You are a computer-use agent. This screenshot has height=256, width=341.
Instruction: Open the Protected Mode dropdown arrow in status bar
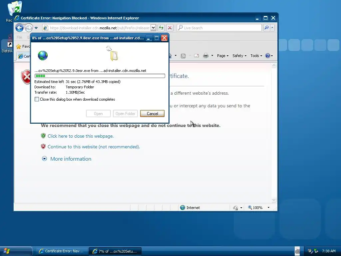point(241,208)
